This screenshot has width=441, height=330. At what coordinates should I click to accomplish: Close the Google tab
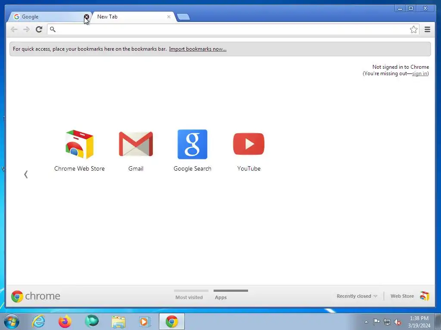click(x=87, y=17)
